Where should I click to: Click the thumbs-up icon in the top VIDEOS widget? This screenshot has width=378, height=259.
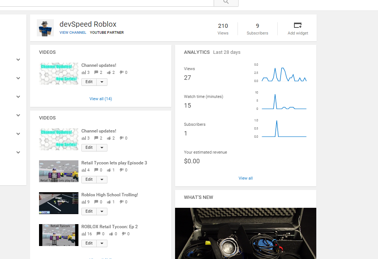pos(109,72)
